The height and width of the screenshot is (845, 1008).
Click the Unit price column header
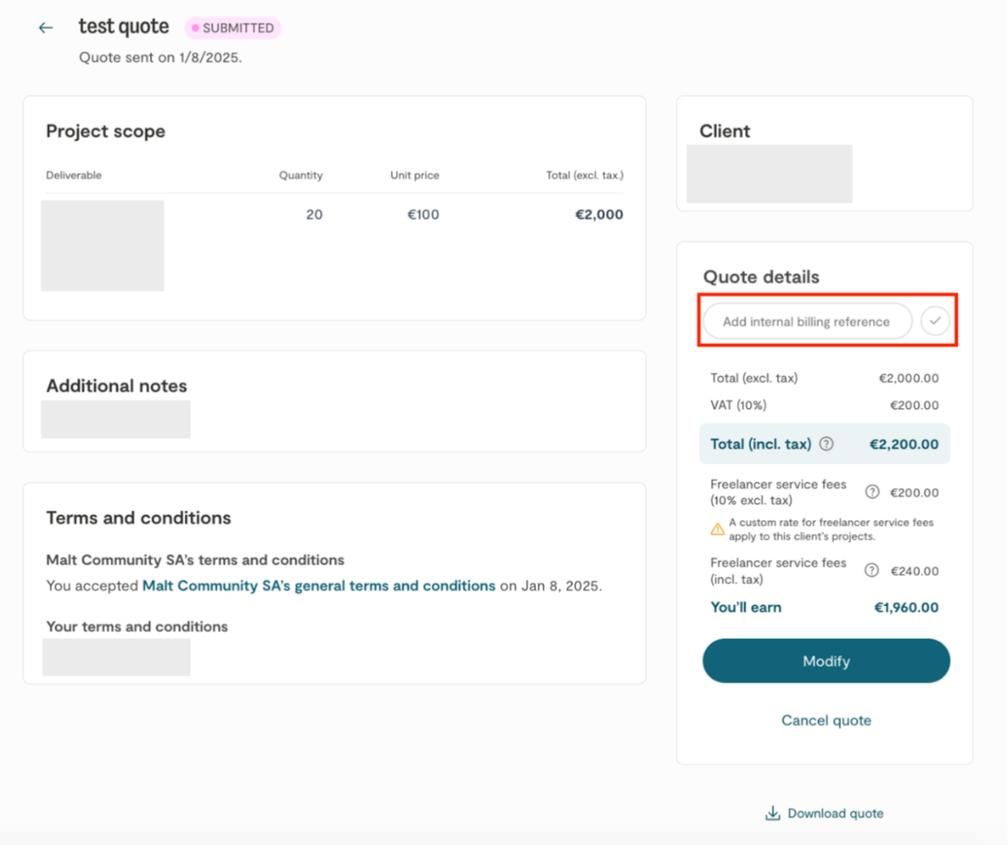coord(414,176)
